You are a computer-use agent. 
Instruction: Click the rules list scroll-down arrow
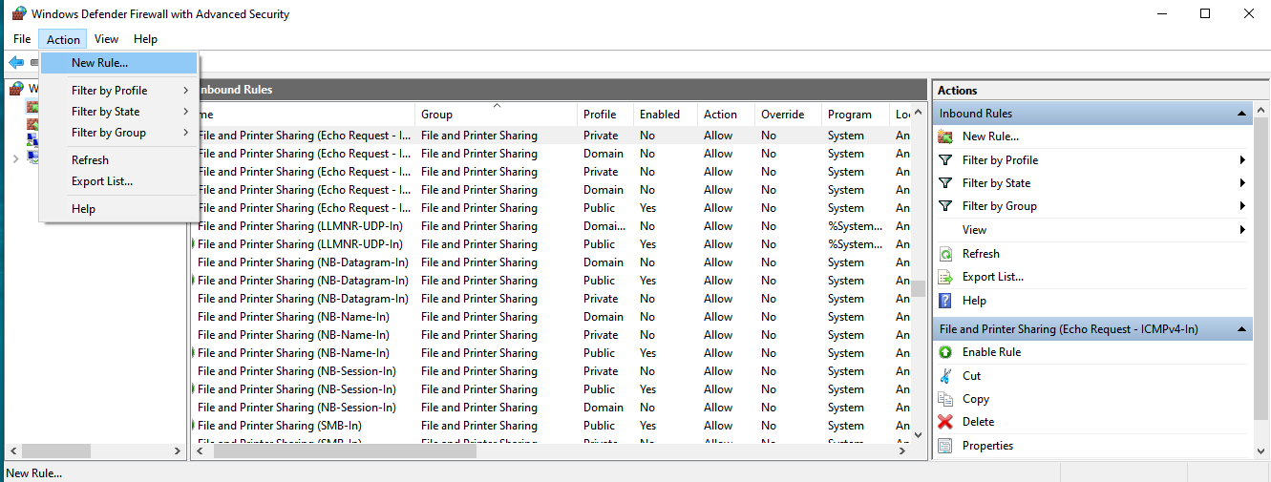[918, 435]
